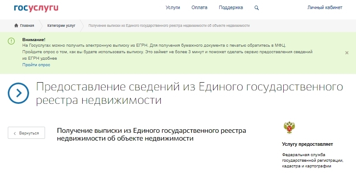Click the Russian coat of arms emblem

(x=288, y=128)
